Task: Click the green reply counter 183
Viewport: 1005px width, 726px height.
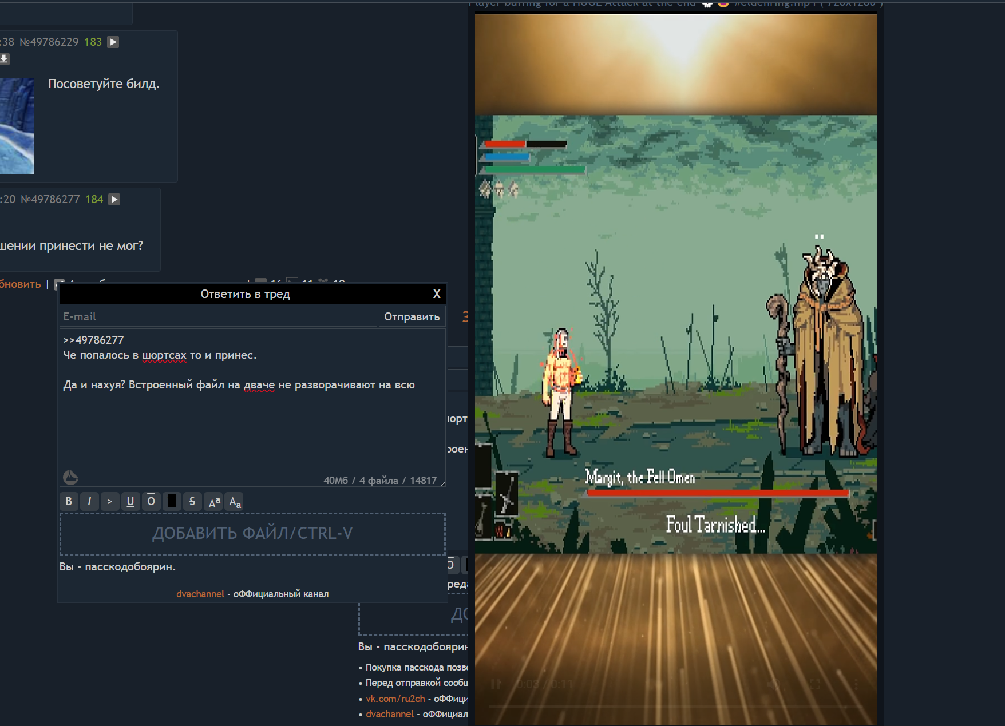Action: [x=93, y=42]
